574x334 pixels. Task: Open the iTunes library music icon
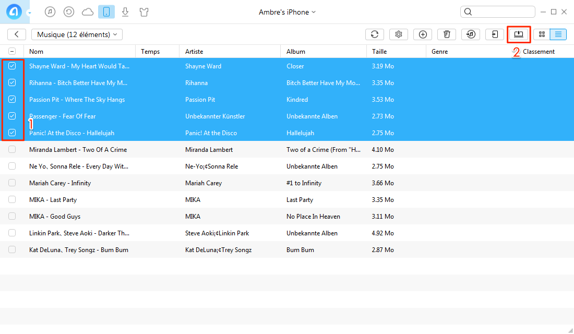click(50, 12)
